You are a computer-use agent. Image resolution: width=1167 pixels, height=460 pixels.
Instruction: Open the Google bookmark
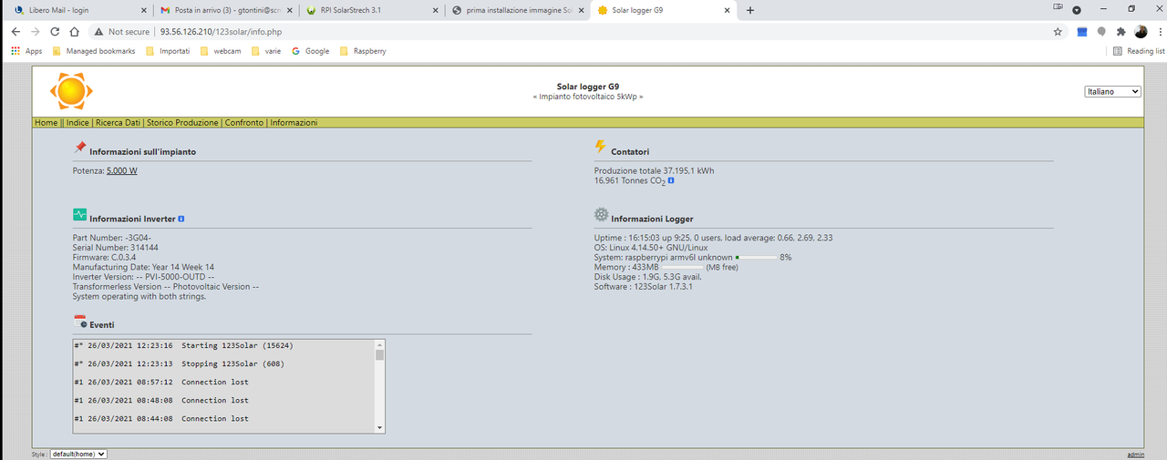tap(310, 51)
